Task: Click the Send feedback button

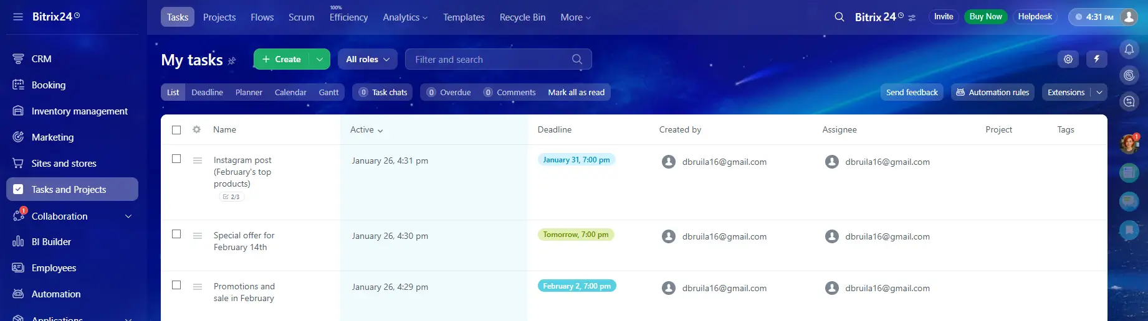Action: [x=911, y=92]
